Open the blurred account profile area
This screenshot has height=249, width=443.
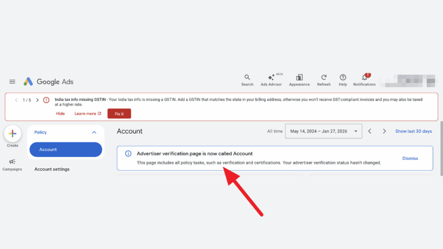click(x=408, y=81)
